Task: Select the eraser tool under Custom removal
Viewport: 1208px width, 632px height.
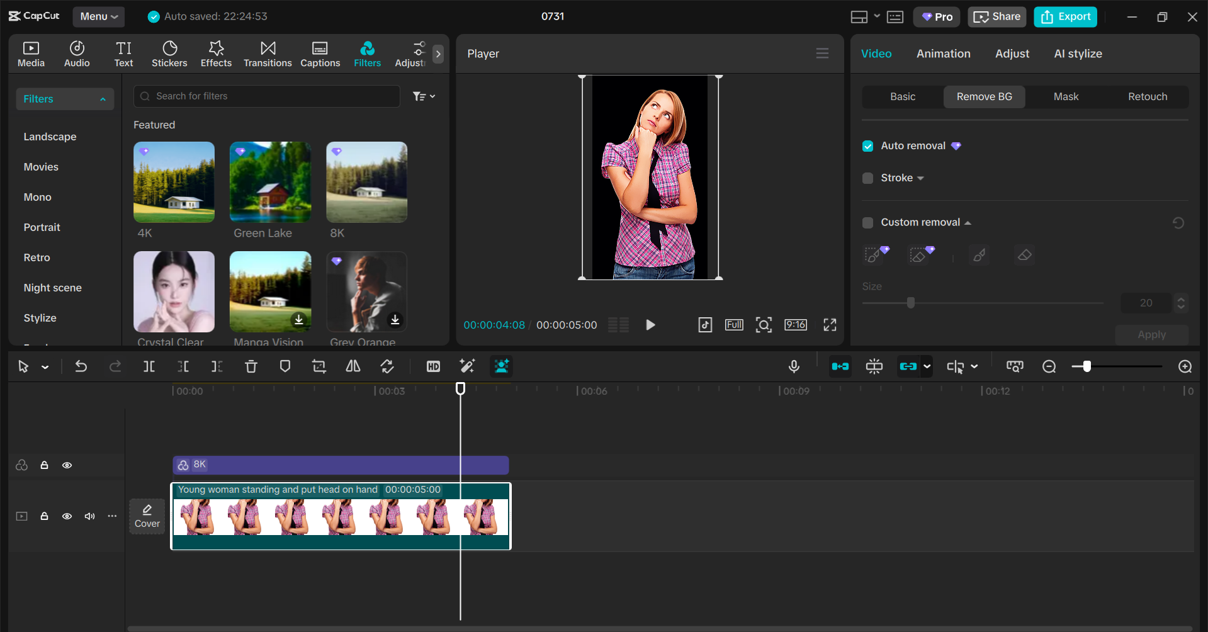Action: [x=1024, y=255]
